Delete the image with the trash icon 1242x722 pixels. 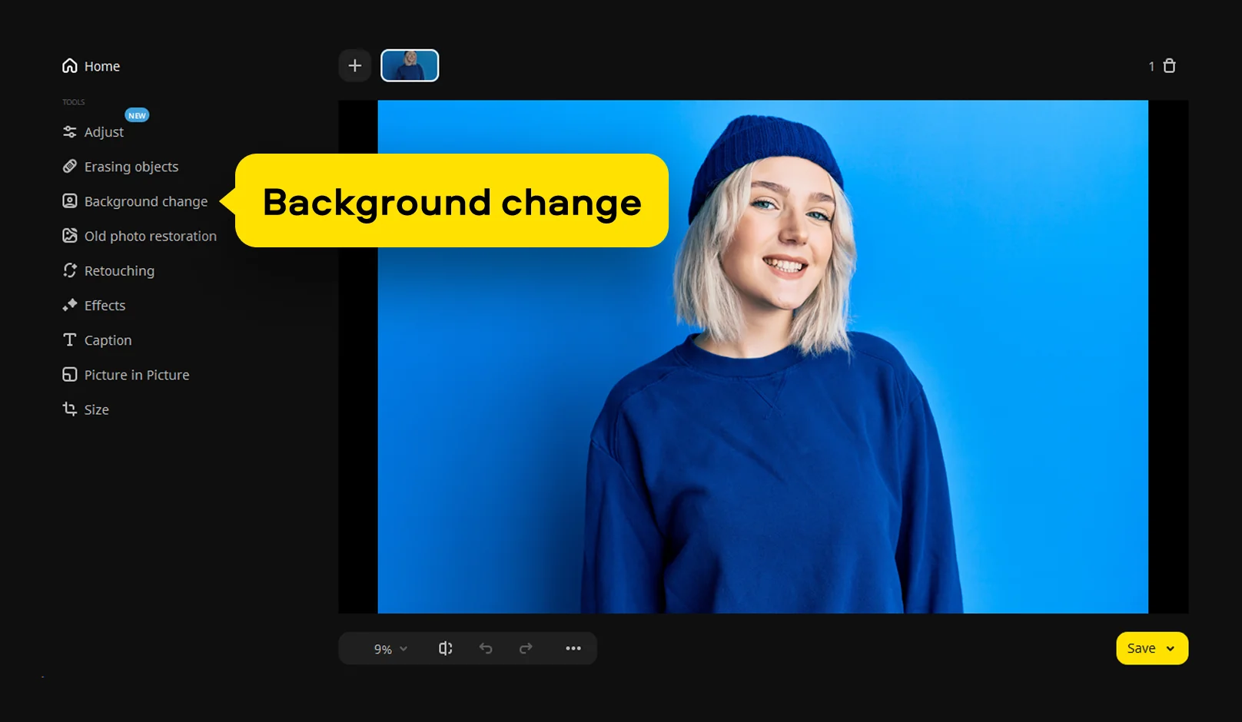pos(1170,66)
